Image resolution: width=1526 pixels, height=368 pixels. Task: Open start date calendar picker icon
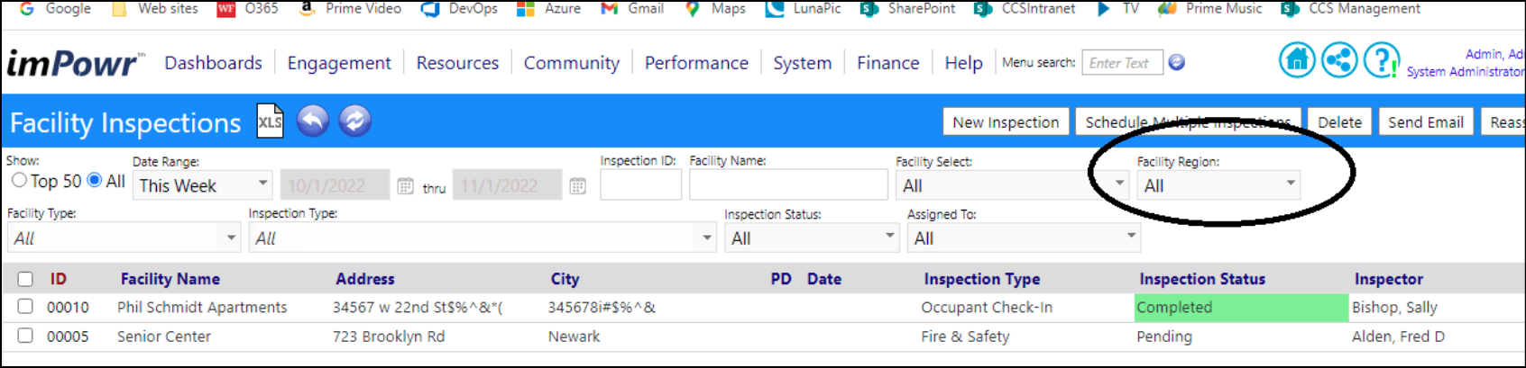click(405, 186)
